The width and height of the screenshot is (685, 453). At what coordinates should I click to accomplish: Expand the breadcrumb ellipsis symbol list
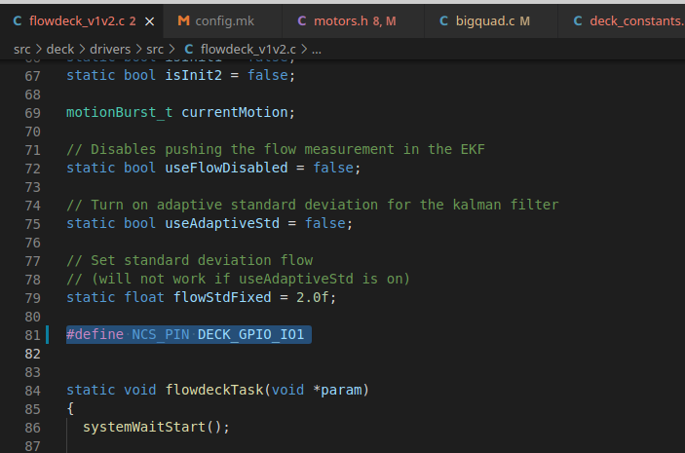(x=317, y=48)
